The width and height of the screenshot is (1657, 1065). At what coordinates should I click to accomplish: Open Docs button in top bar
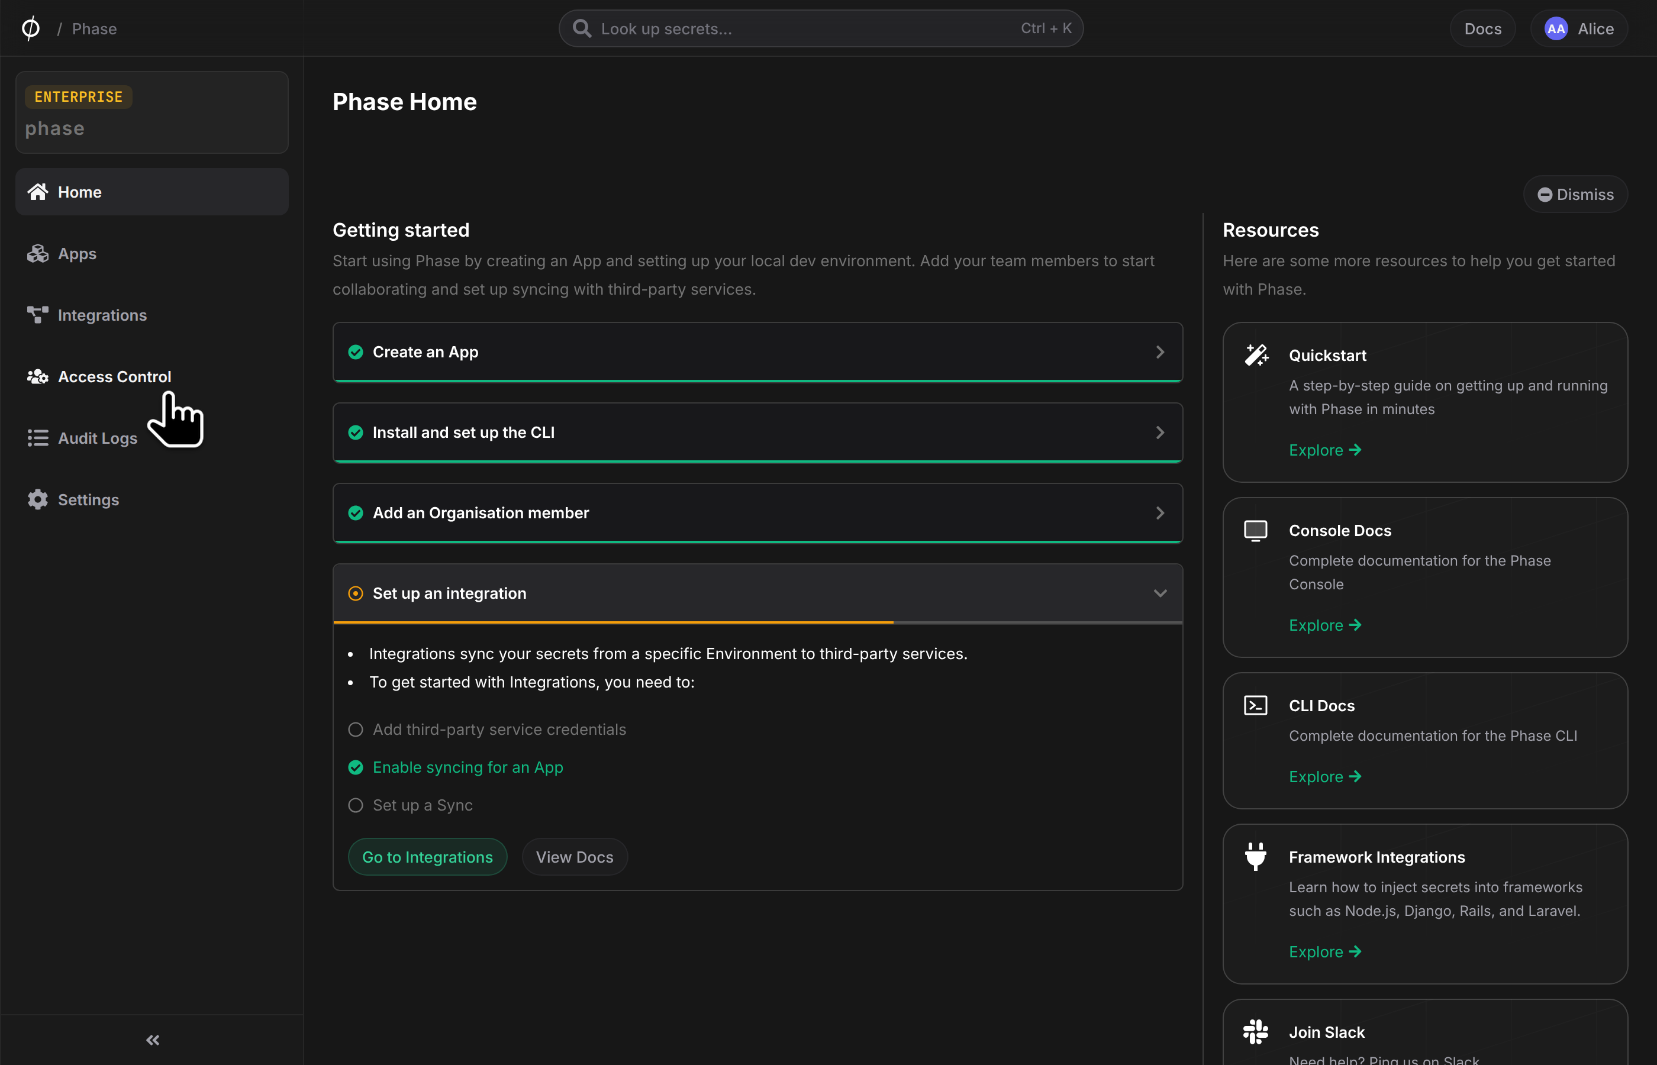coord(1483,28)
